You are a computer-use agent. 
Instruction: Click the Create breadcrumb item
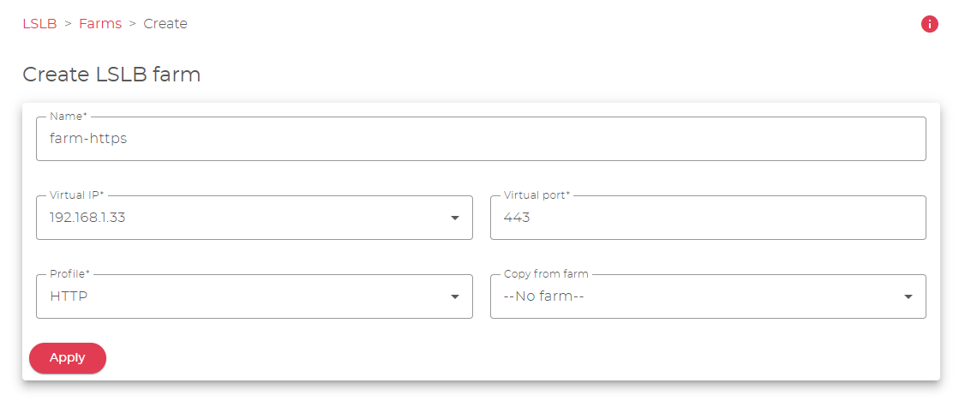click(165, 24)
